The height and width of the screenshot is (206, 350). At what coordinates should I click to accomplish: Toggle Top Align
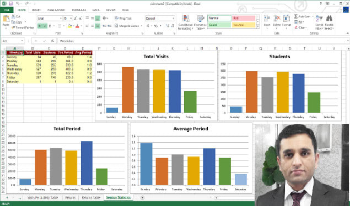click(x=87, y=18)
